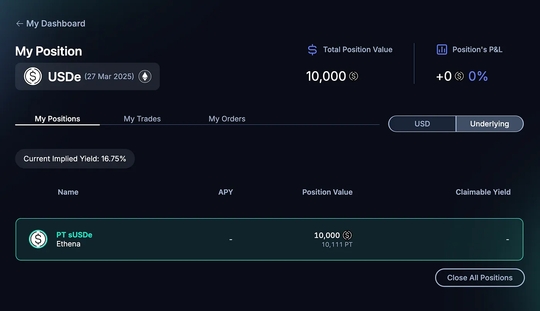
Task: Switch display to USD
Action: 422,124
